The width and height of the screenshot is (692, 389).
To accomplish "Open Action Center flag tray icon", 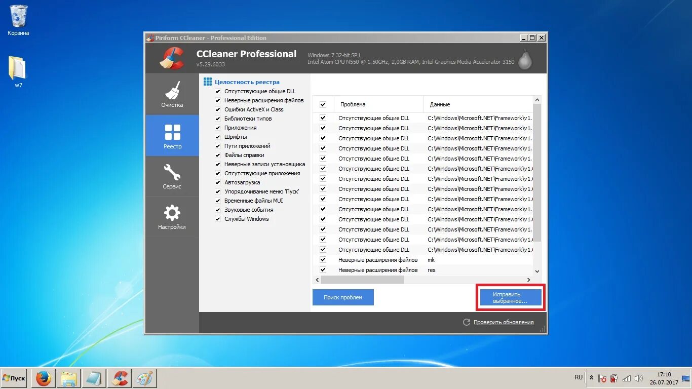I will click(602, 378).
